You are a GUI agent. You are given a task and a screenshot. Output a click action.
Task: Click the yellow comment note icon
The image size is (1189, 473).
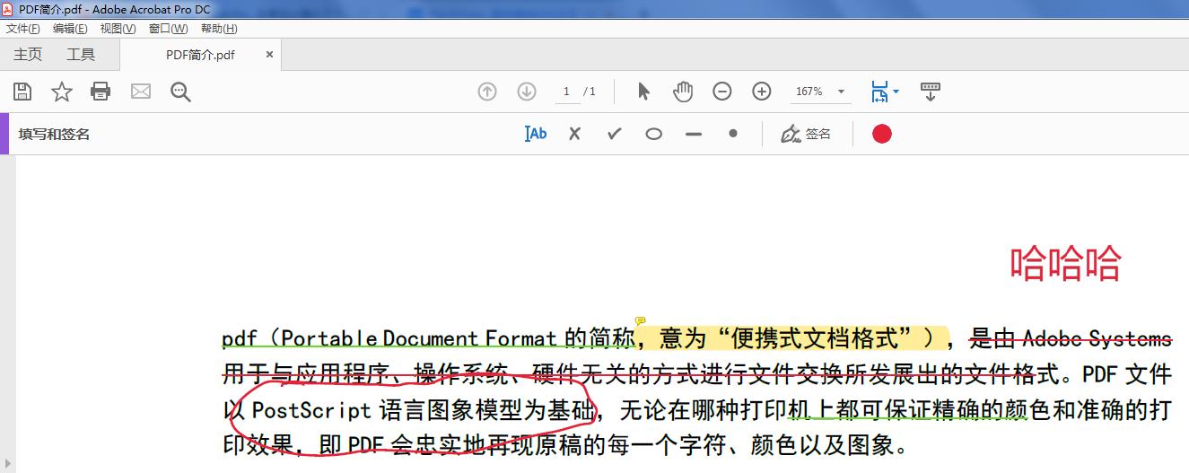click(641, 321)
